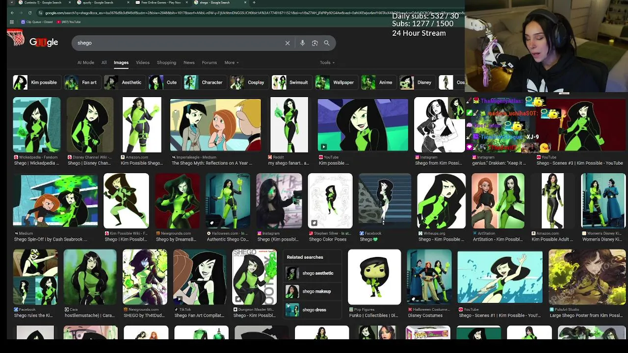Viewport: 628px width, 353px height.
Task: Filter images by the 'Swimsuit' chip
Action: (291, 82)
